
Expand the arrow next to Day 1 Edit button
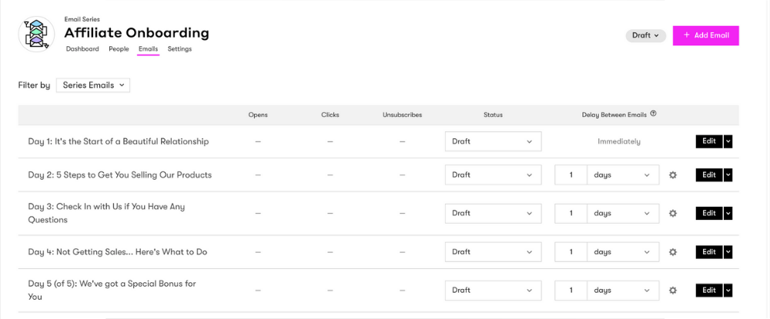click(728, 141)
